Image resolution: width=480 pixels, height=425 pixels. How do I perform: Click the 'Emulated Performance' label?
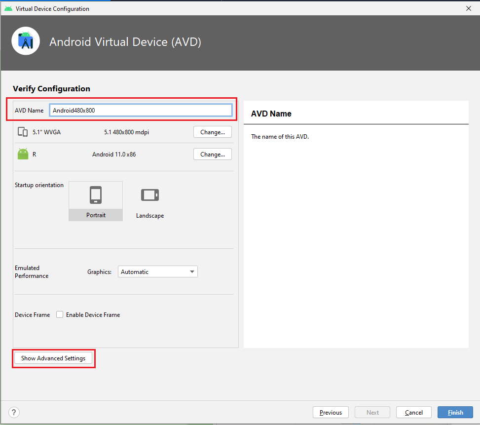[x=32, y=271]
